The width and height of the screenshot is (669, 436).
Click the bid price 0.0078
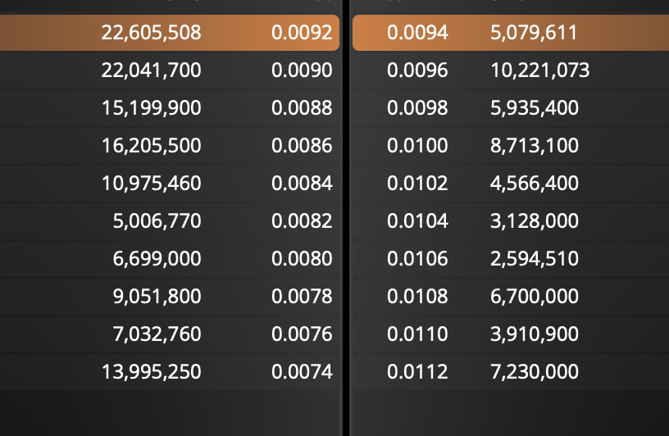pos(302,297)
